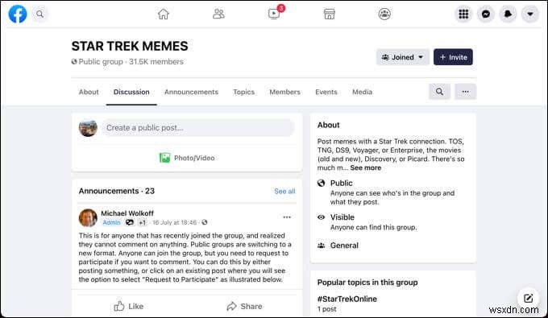The height and width of the screenshot is (318, 548).
Task: Select the Discussion tab
Action: (131, 92)
